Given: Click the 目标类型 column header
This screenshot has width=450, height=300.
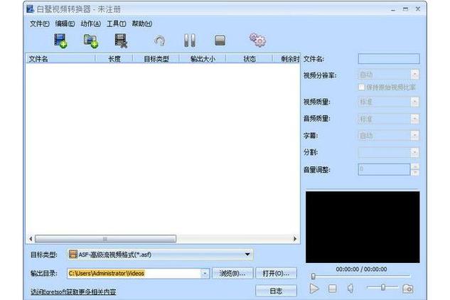Looking at the screenshot, I should coord(156,59).
